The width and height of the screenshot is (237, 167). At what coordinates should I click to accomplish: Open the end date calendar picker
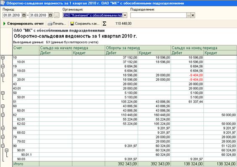pyautogui.click(x=50, y=15)
